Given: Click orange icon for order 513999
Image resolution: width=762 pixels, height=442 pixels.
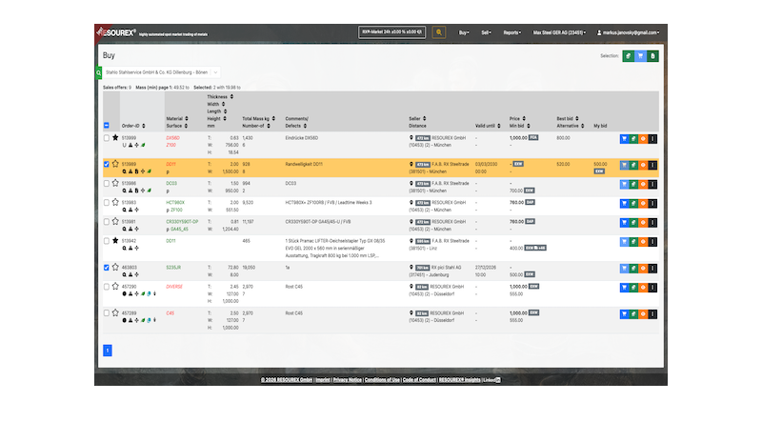Looking at the screenshot, I should click(643, 138).
